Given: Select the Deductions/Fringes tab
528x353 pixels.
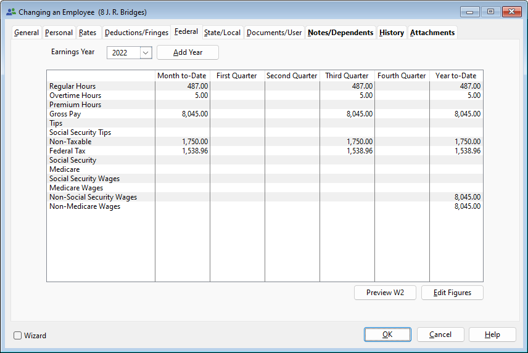Looking at the screenshot, I should pyautogui.click(x=136, y=33).
